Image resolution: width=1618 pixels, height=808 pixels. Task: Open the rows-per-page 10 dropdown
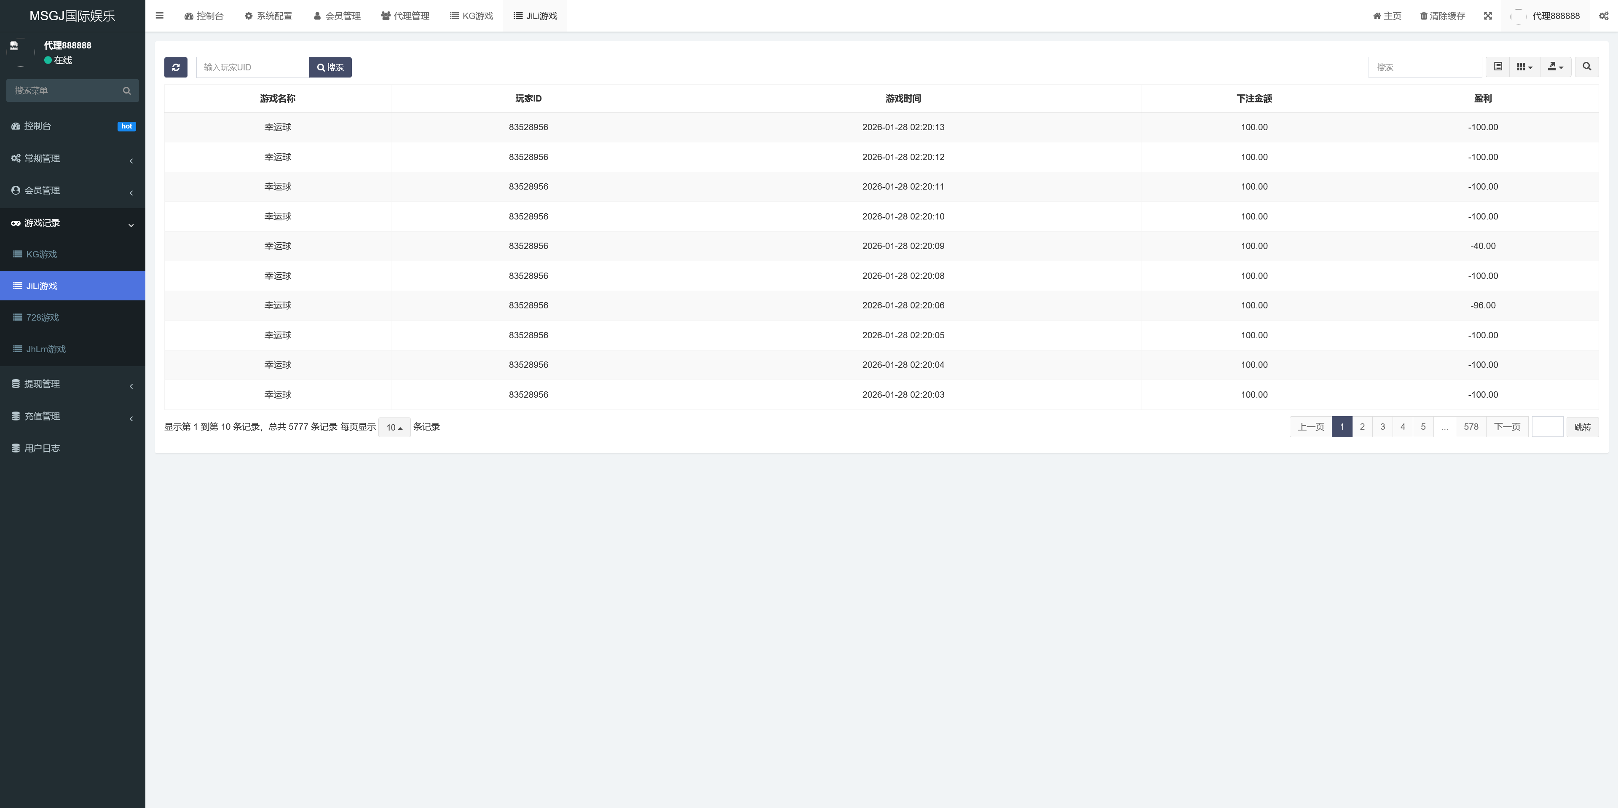click(394, 428)
